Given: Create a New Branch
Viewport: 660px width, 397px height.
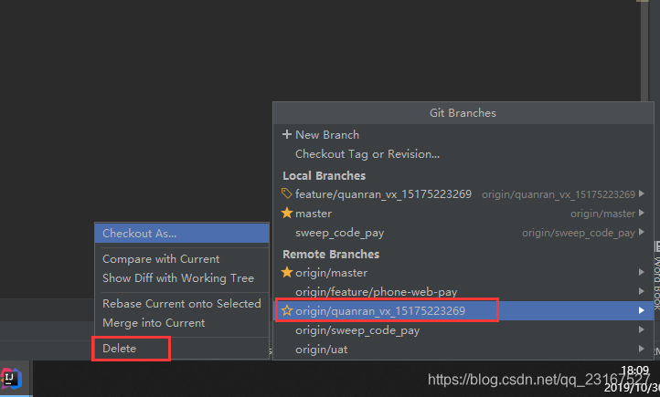Looking at the screenshot, I should 463,135.
